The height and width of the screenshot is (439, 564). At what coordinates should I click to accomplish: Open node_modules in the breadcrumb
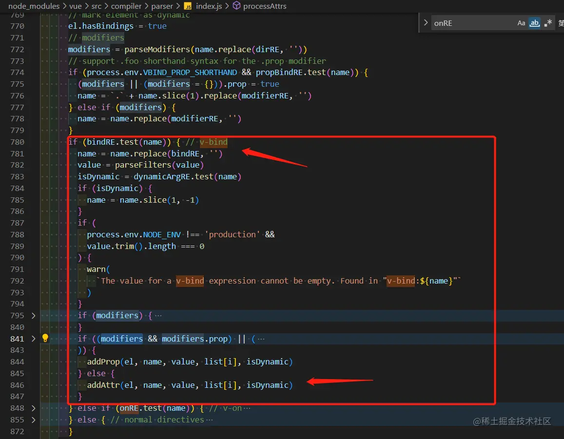coord(34,6)
